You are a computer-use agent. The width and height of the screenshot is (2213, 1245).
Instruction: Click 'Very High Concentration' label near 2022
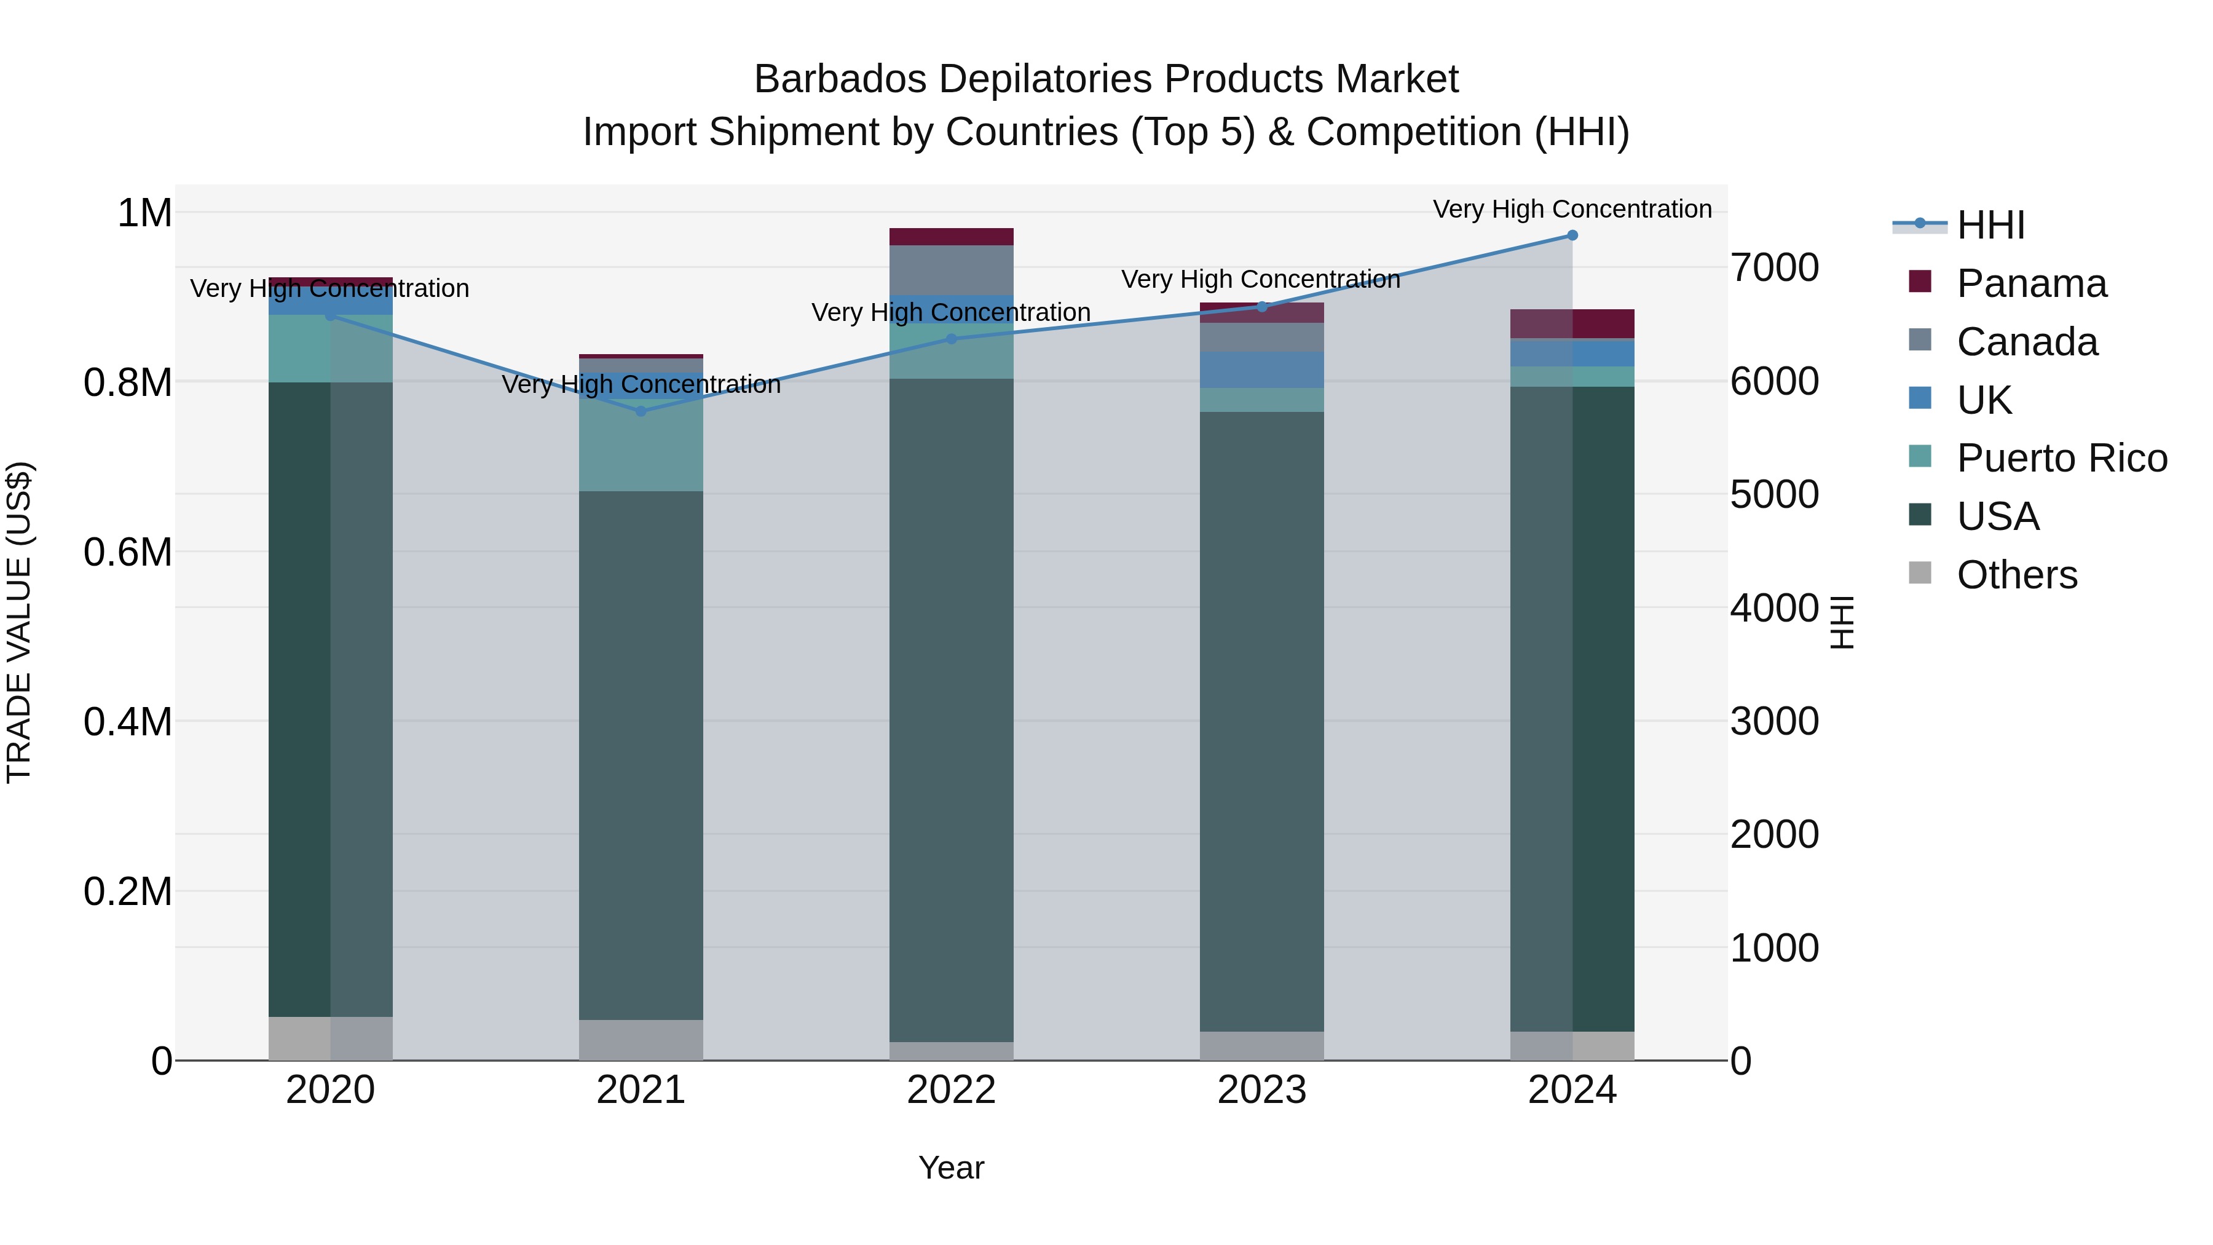tap(951, 312)
